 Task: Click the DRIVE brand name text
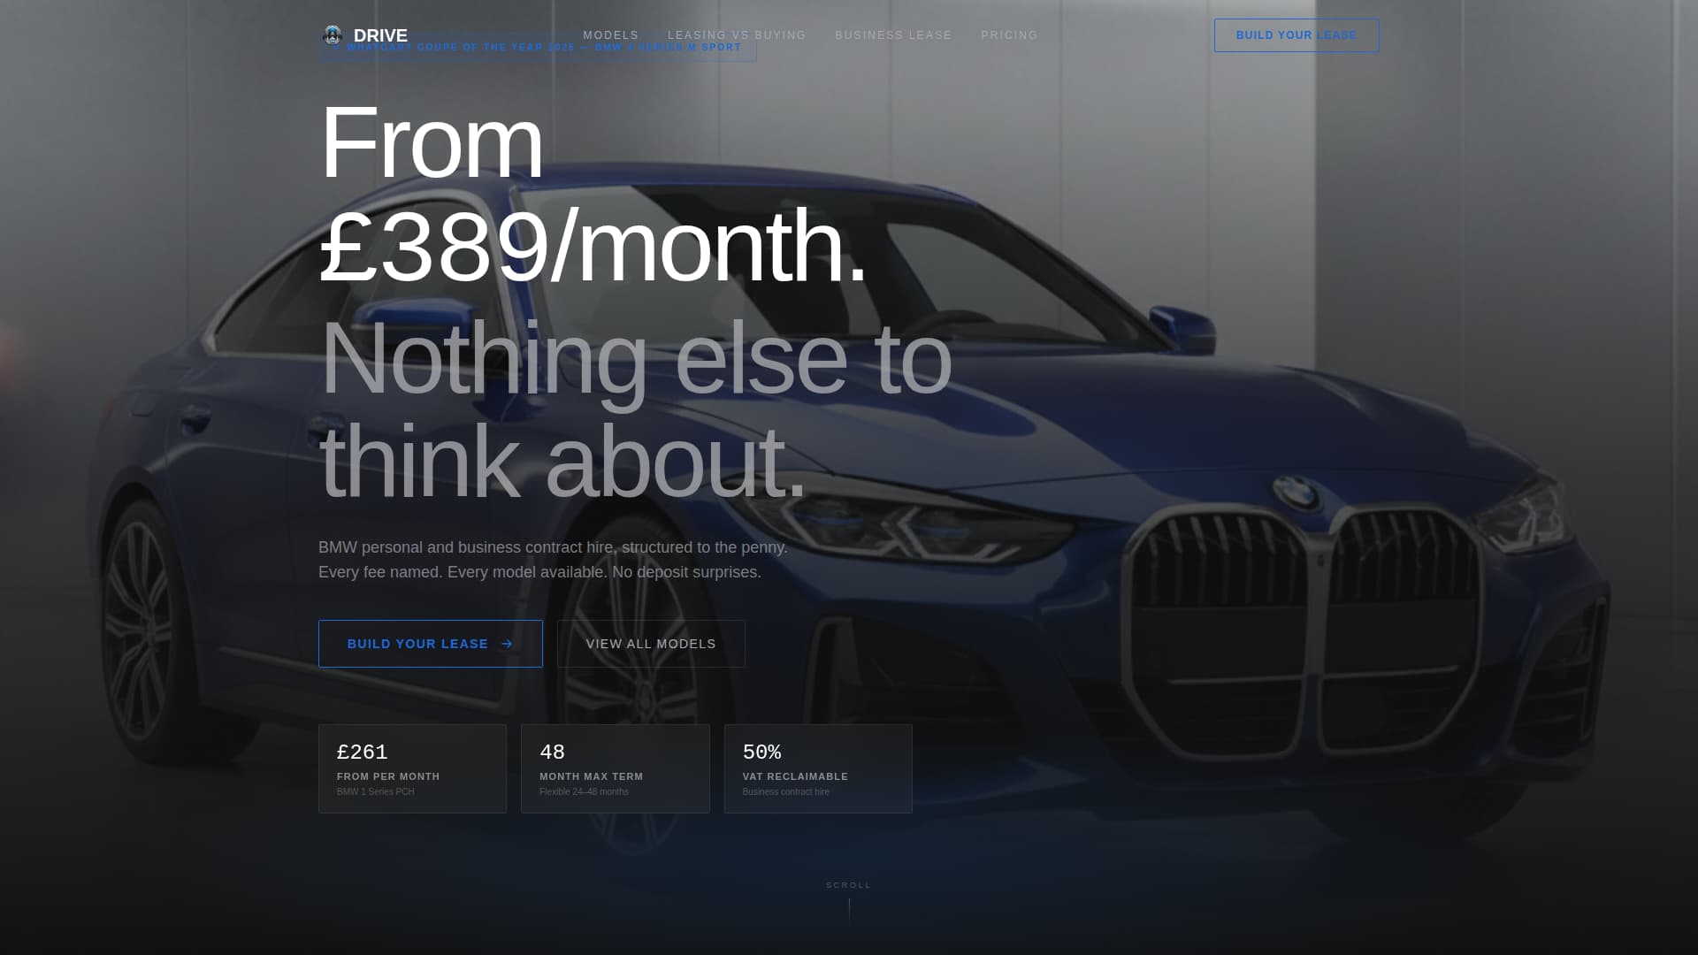(380, 35)
